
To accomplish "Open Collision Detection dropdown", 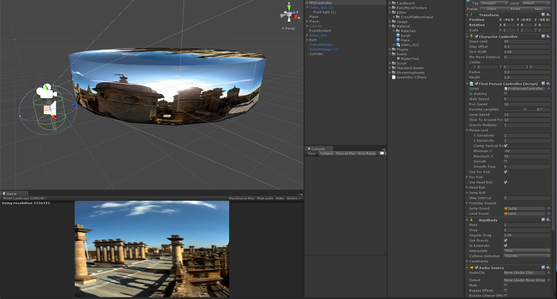I will click(x=527, y=256).
